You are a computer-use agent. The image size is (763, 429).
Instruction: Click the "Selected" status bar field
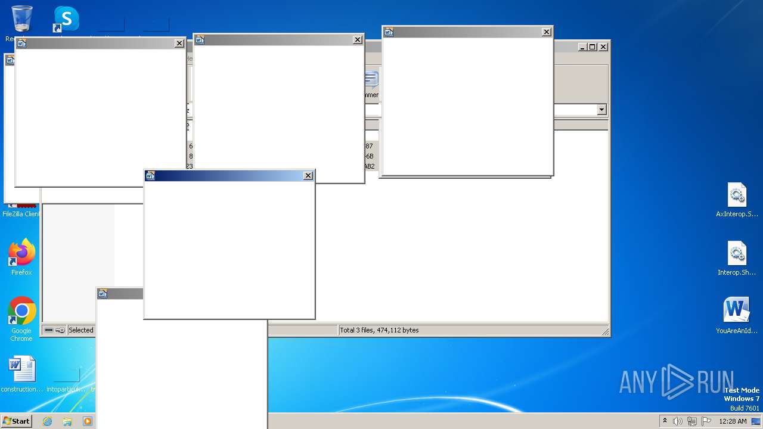(80, 330)
